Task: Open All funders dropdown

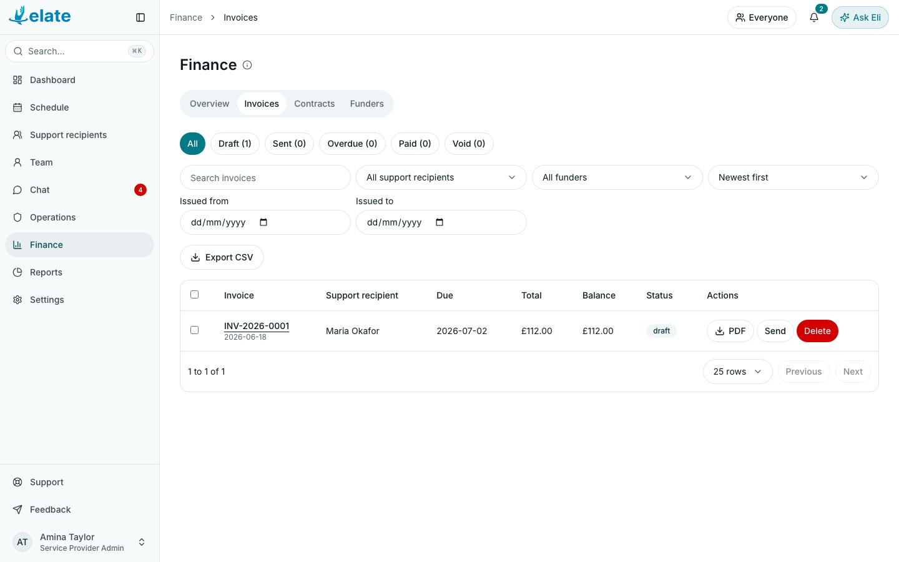Action: [617, 177]
